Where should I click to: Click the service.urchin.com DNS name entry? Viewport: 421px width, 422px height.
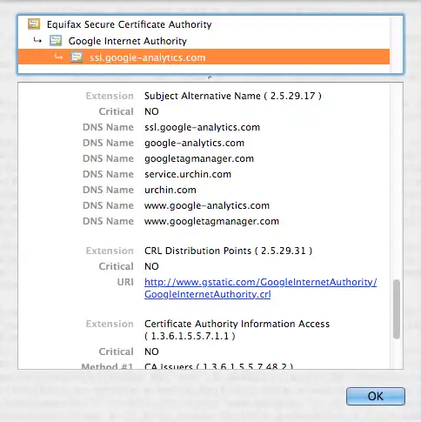coord(188,174)
